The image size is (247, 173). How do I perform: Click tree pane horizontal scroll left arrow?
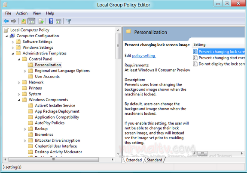click(5, 160)
